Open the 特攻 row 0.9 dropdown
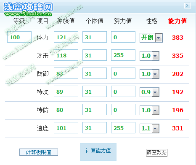This screenshot has height=165, width=196. pos(149,92)
